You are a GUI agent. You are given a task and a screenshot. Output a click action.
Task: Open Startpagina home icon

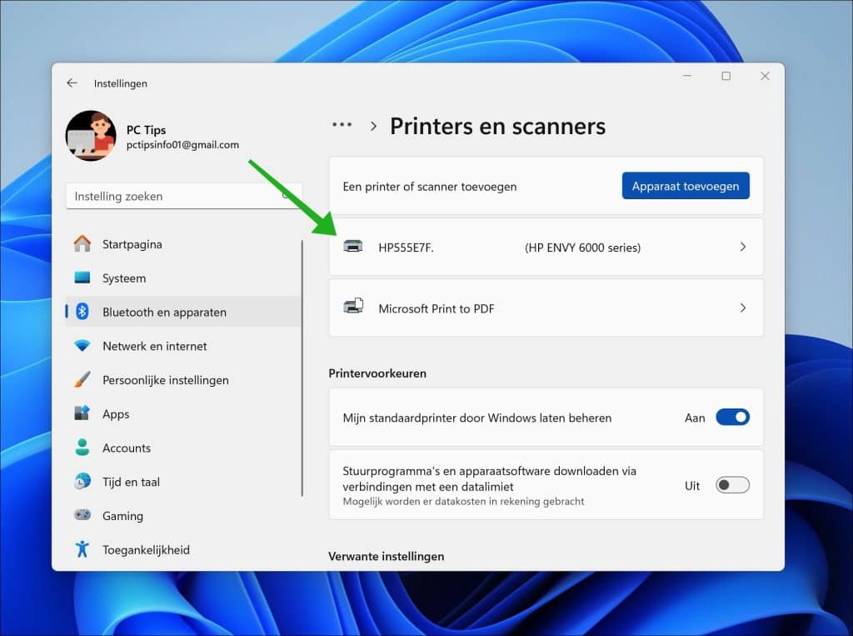[x=82, y=244]
